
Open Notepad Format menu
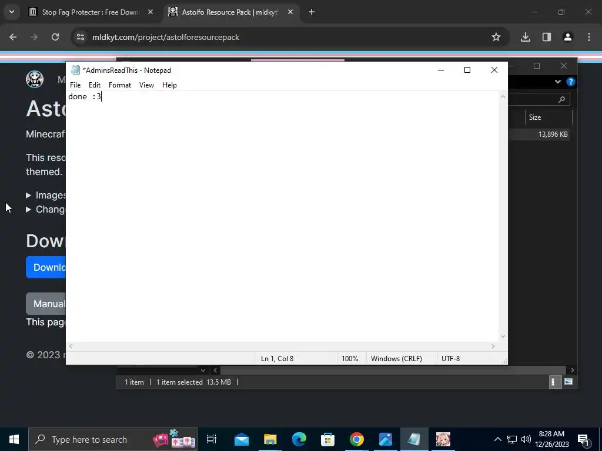120,85
